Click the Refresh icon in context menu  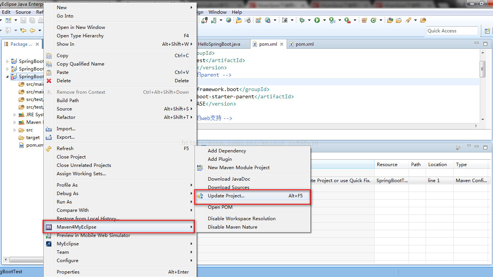pos(49,149)
